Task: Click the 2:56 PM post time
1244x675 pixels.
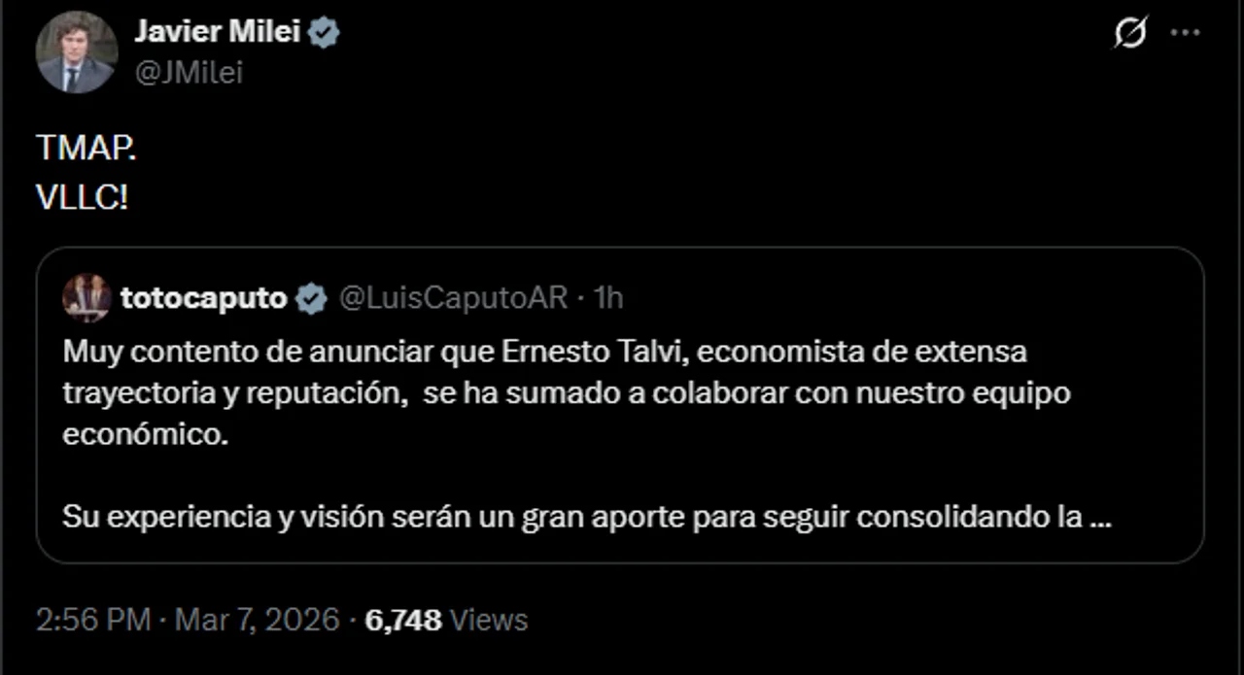Action: 93,620
